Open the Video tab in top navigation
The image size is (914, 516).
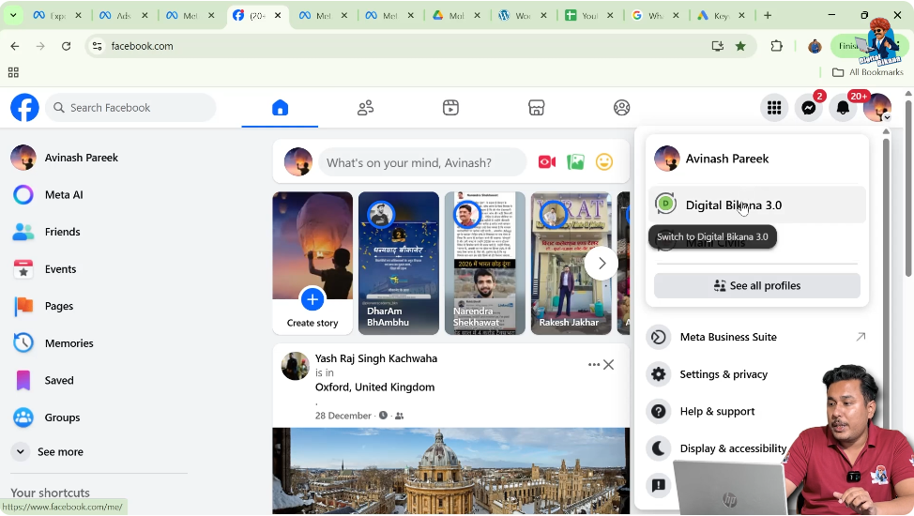450,107
